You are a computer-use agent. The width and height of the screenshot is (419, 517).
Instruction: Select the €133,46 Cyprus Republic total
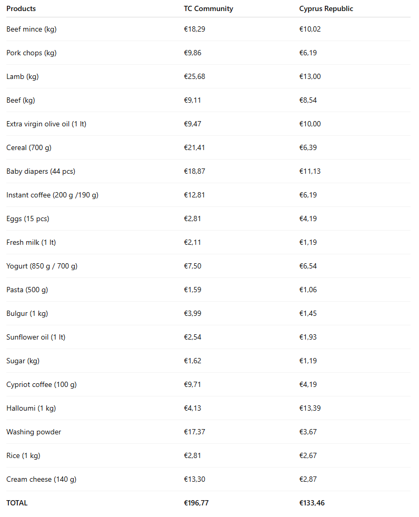[312, 503]
